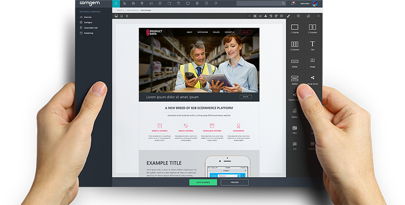Select the 'A NEW BREED OF B2B ECOMMERCE PLATFORM' heading
The height and width of the screenshot is (205, 405).
coord(199,108)
